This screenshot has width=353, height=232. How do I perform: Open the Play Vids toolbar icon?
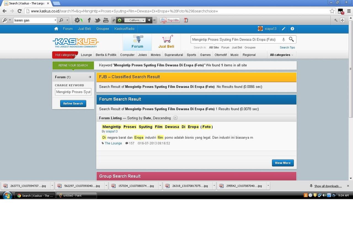[x=106, y=20]
